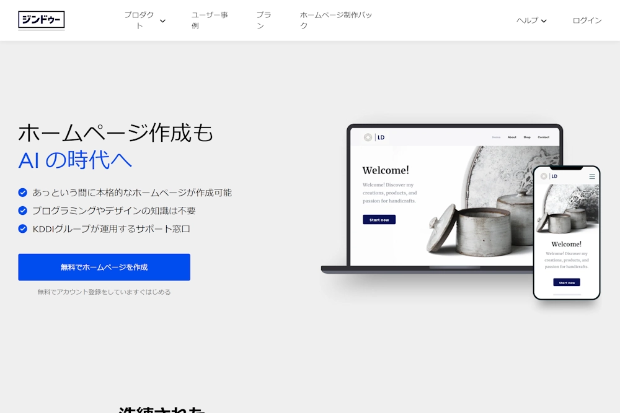The height and width of the screenshot is (413, 620).
Task: Select the Shop link in laptop mockup
Action: pos(527,137)
